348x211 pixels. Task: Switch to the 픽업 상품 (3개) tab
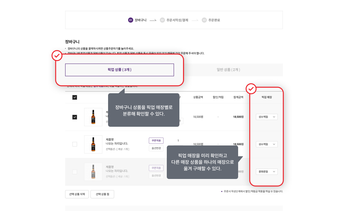coord(119,70)
